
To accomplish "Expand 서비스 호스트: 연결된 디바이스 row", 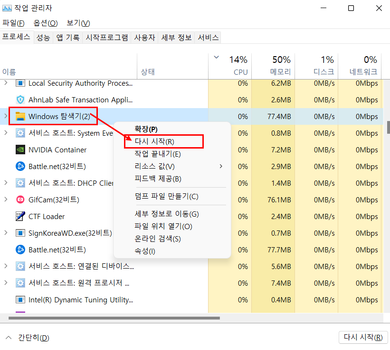I will point(6,266).
